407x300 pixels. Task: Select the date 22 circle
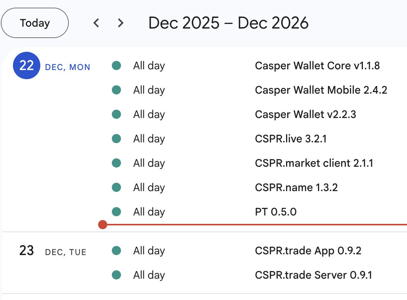(x=27, y=65)
